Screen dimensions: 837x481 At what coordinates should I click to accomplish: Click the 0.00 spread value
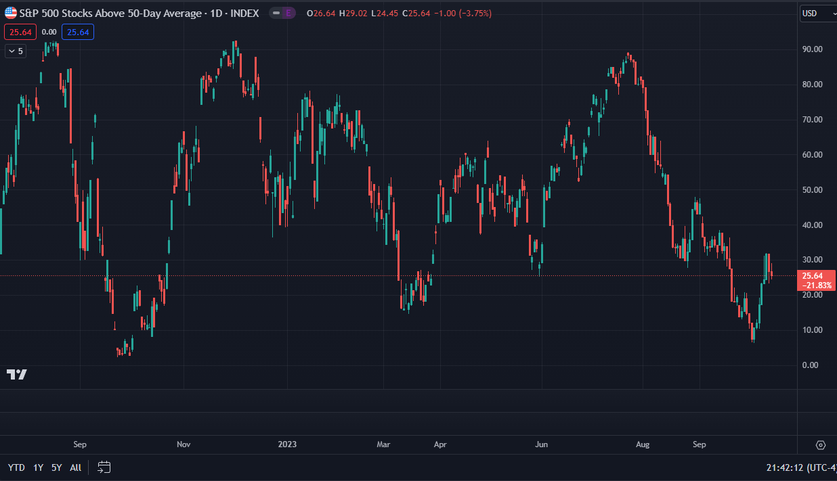tap(49, 32)
